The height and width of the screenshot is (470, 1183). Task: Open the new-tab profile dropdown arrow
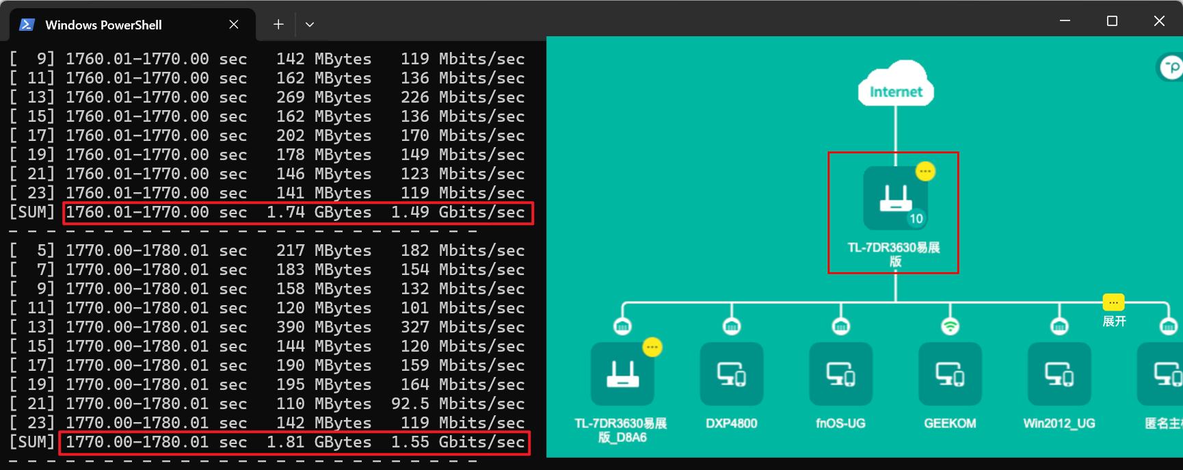(x=310, y=25)
